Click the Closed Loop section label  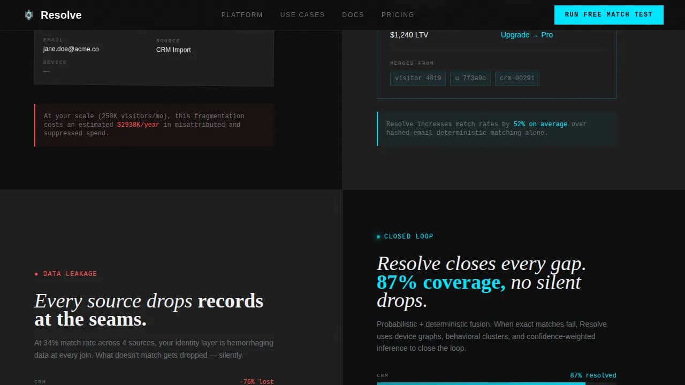coord(405,236)
